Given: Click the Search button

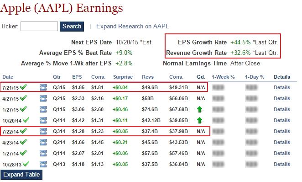Looking at the screenshot, I should coord(72,26).
